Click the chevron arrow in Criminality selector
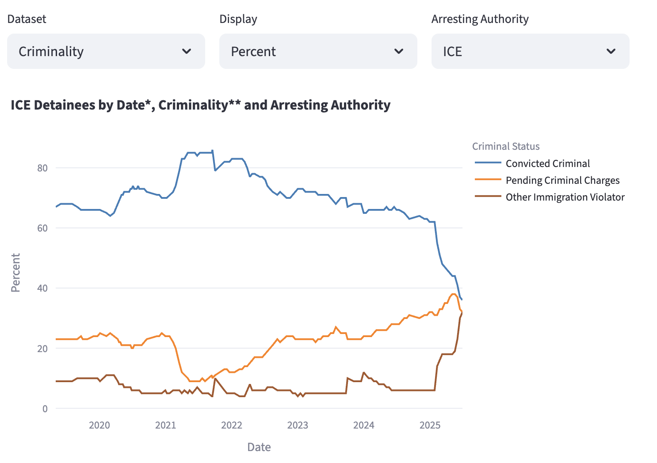This screenshot has width=657, height=463. tap(187, 51)
